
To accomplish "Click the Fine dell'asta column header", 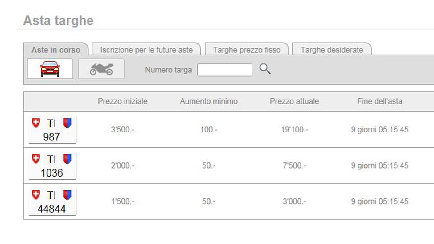I will (380, 101).
